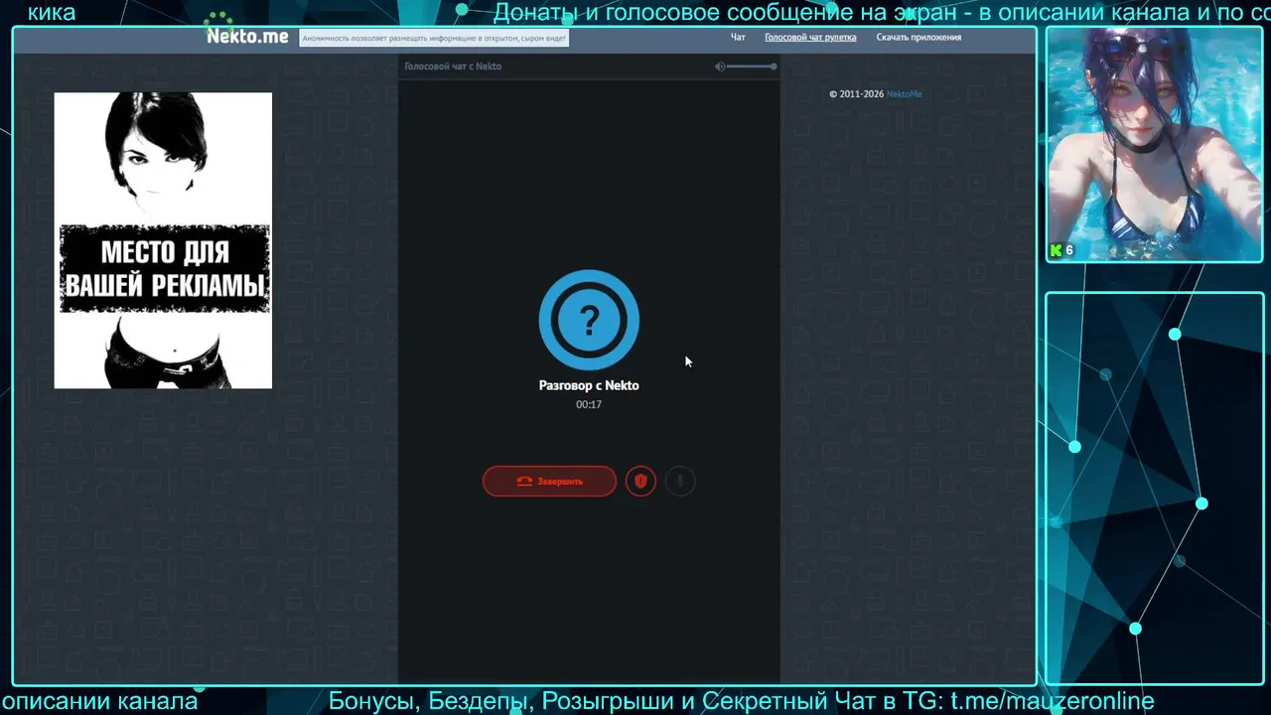End the call with the Завершить button
Screen dimensions: 1271x715
coord(549,481)
